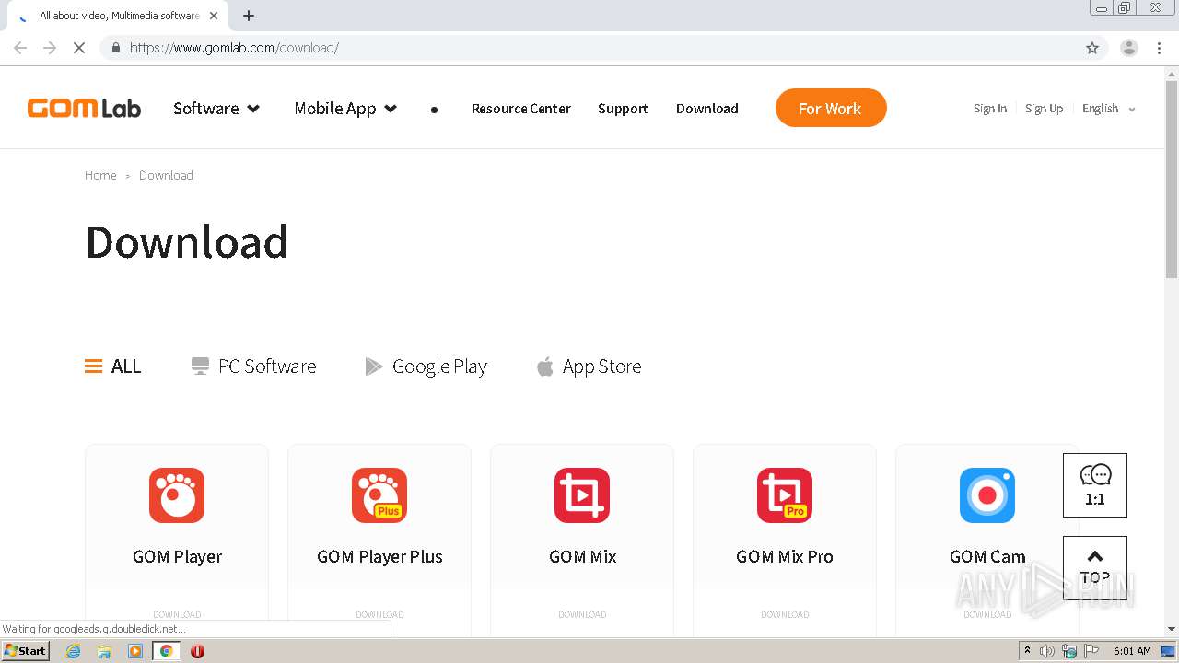Click the network tray icon

[1069, 651]
